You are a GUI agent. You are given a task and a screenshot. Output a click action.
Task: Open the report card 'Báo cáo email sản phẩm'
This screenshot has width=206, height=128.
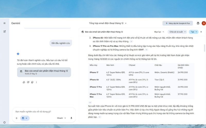(x=44, y=72)
